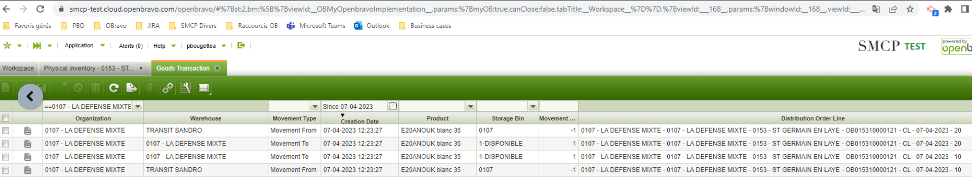Screen dimensions: 972x190
Task: Click the Undo circle-slash toolbar icon
Action: [x=78, y=88]
